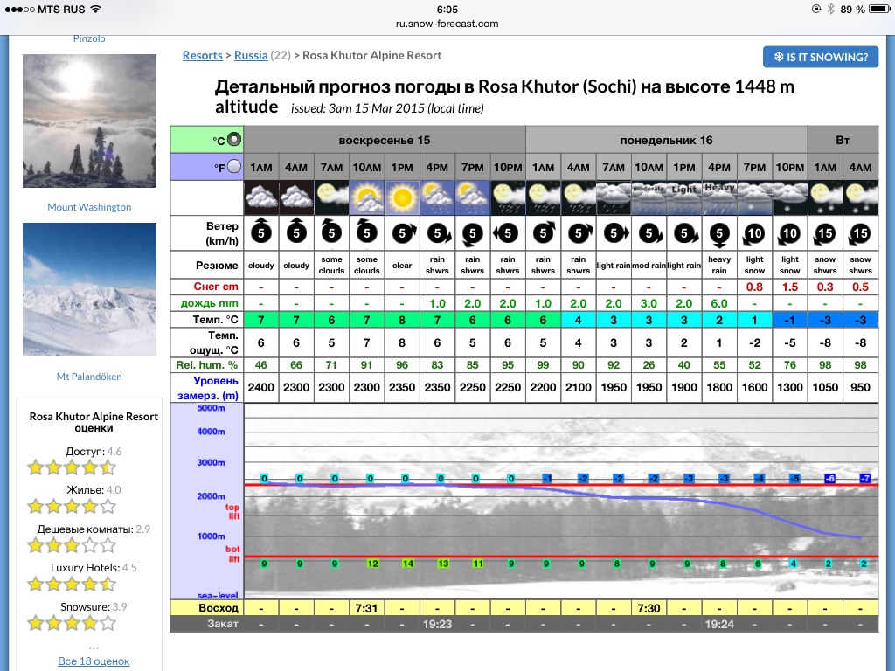Click the Sunday 4PM rain showers icon

[x=437, y=198]
